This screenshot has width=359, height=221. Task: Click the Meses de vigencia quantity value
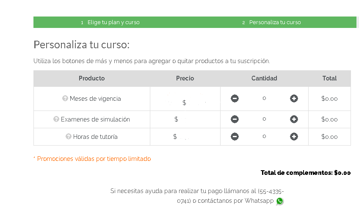click(264, 98)
